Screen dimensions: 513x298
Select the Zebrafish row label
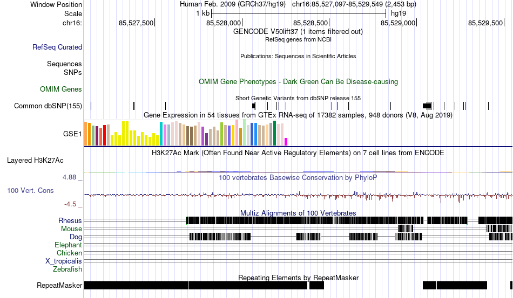67,269
